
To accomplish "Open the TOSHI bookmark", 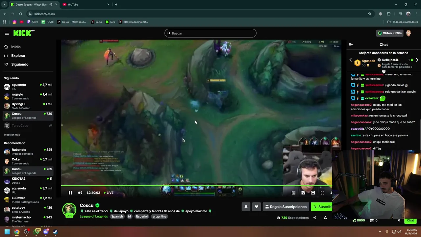I will [47, 22].
